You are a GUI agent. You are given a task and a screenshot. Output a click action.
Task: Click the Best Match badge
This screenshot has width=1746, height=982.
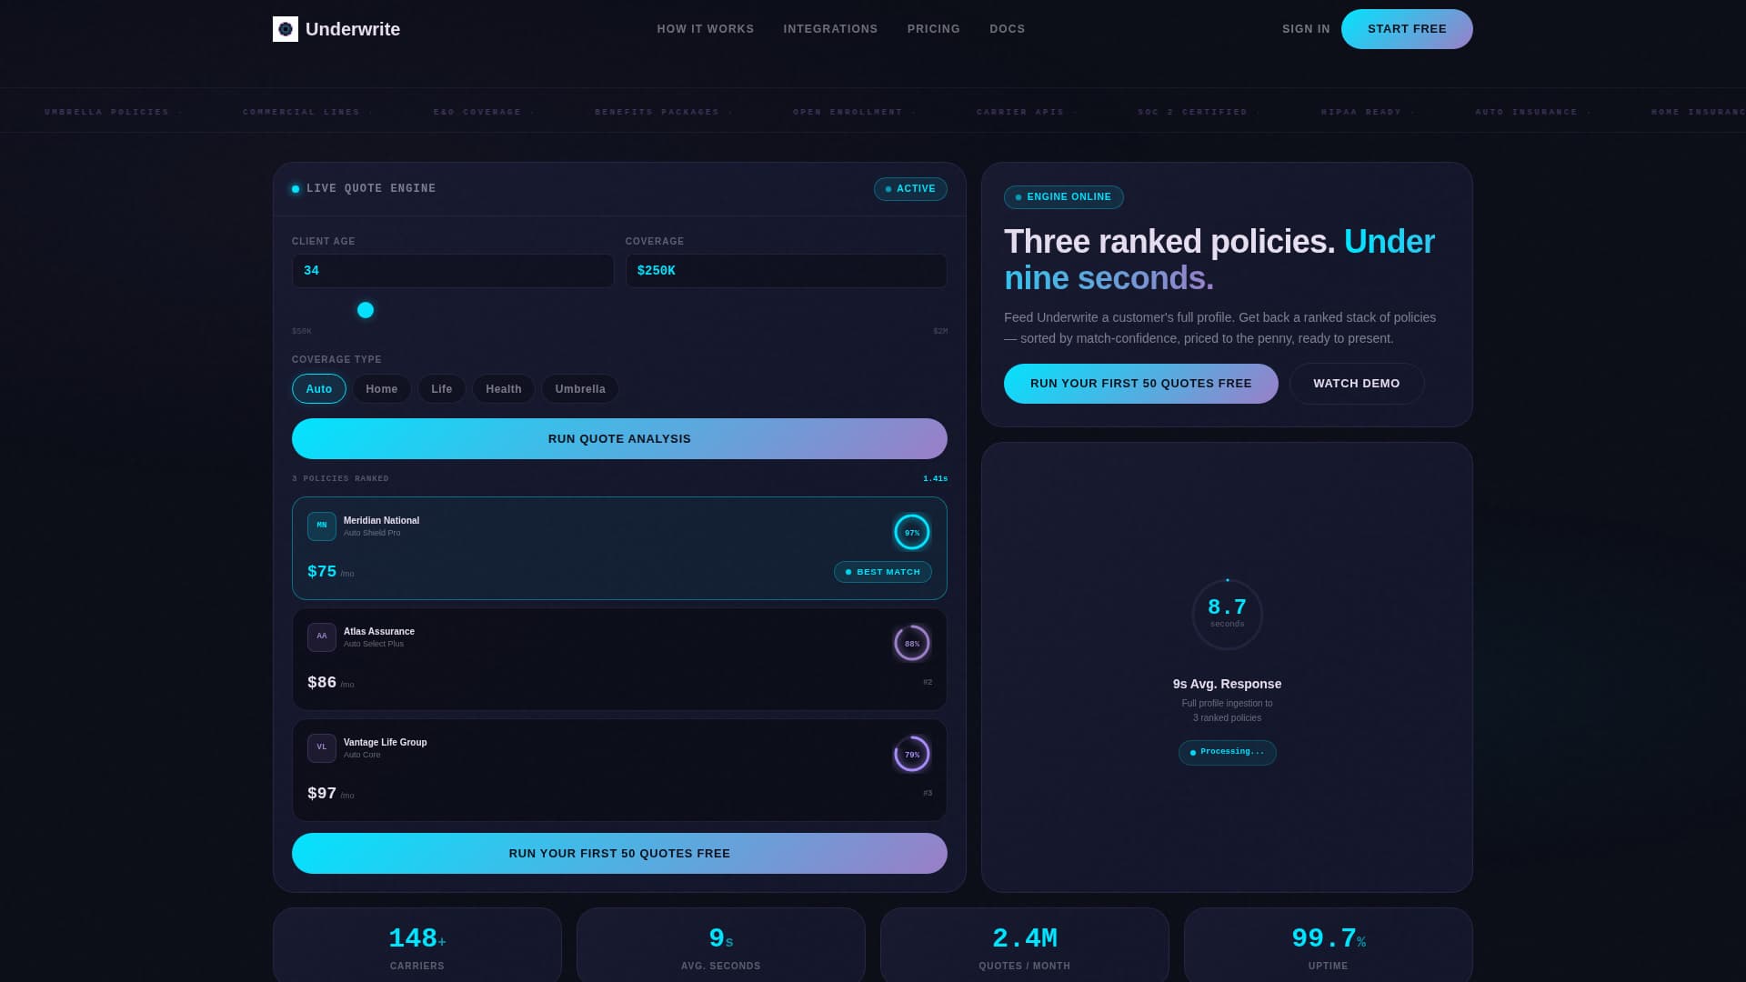click(x=883, y=572)
